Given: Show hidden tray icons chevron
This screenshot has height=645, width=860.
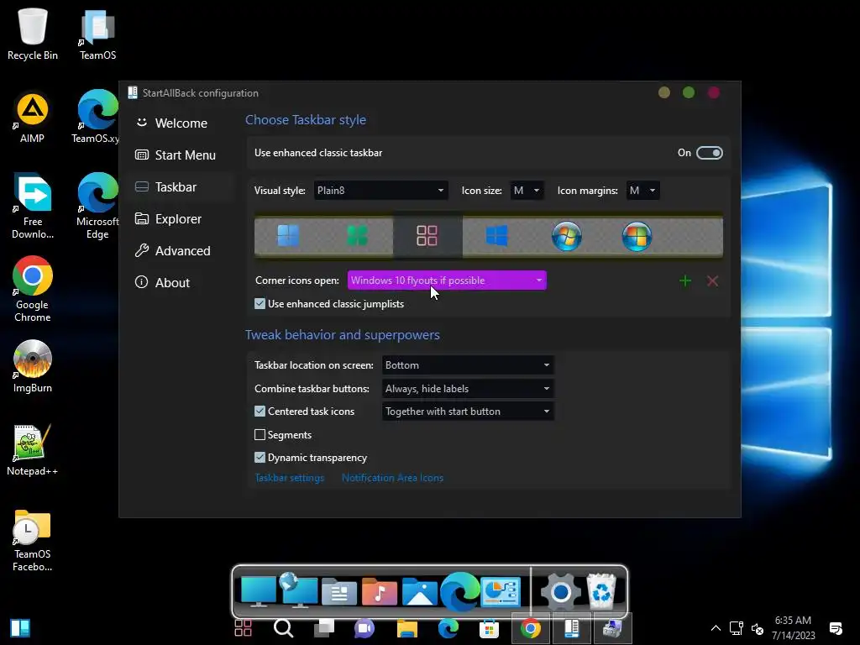Looking at the screenshot, I should click(x=716, y=628).
